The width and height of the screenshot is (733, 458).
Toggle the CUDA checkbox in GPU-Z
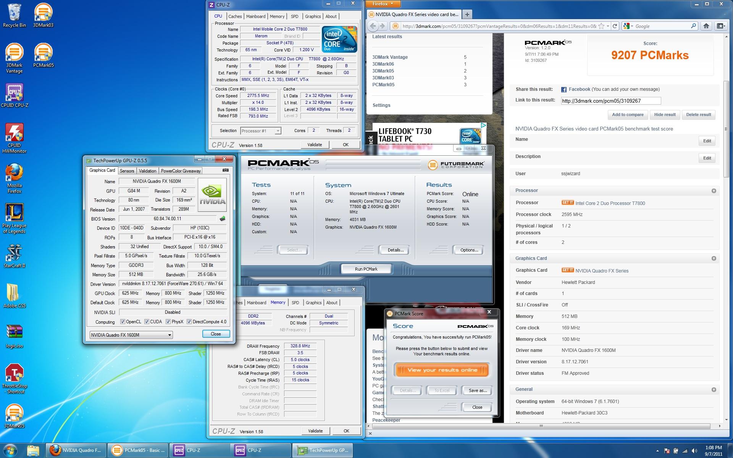tap(147, 322)
